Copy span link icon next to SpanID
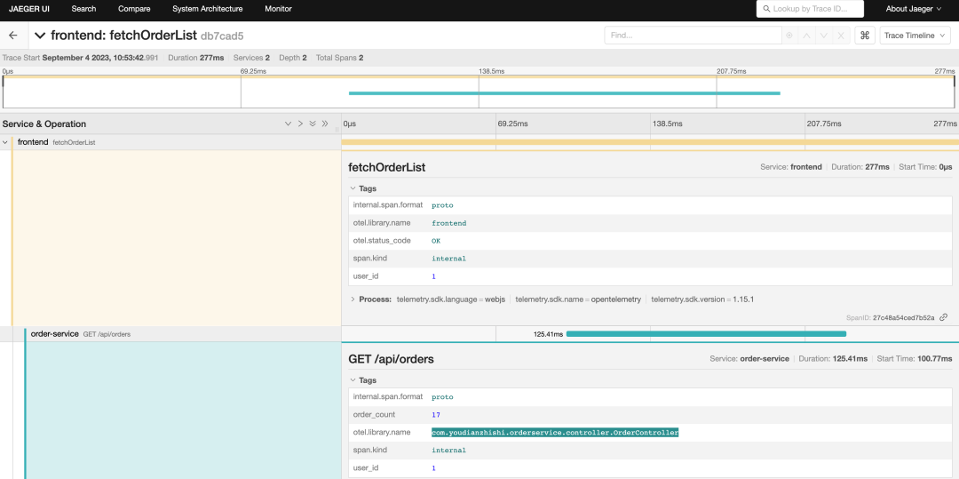 pos(944,317)
